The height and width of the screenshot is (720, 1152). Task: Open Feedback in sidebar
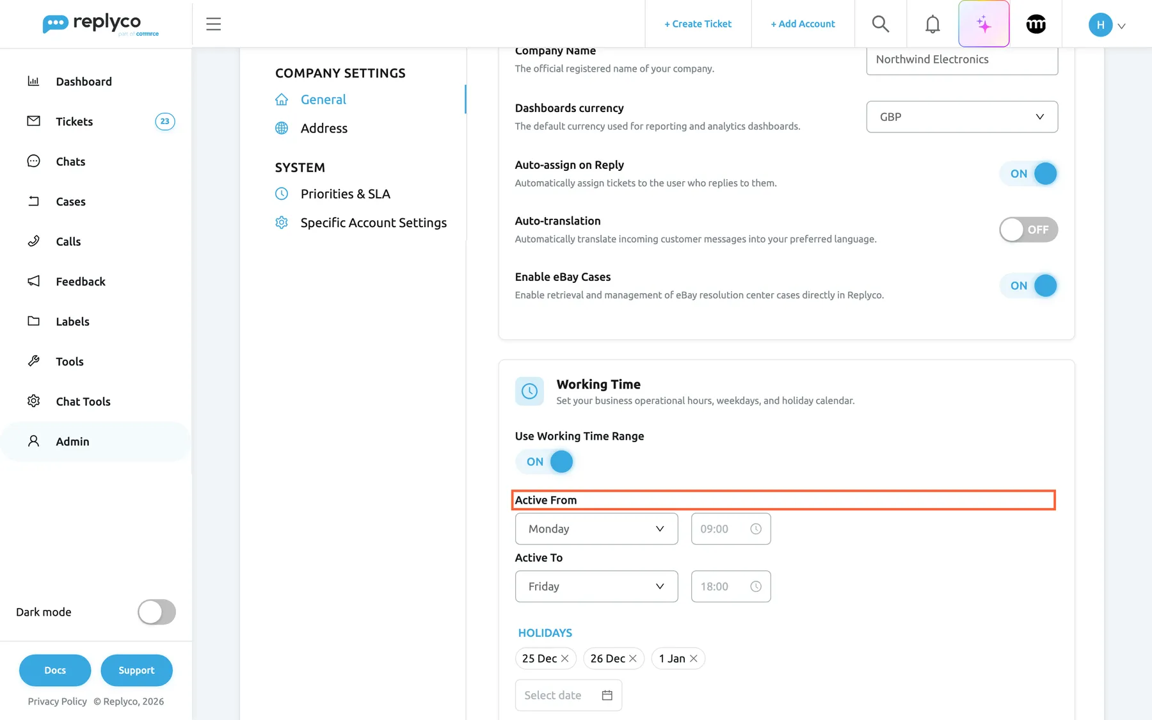96,282
